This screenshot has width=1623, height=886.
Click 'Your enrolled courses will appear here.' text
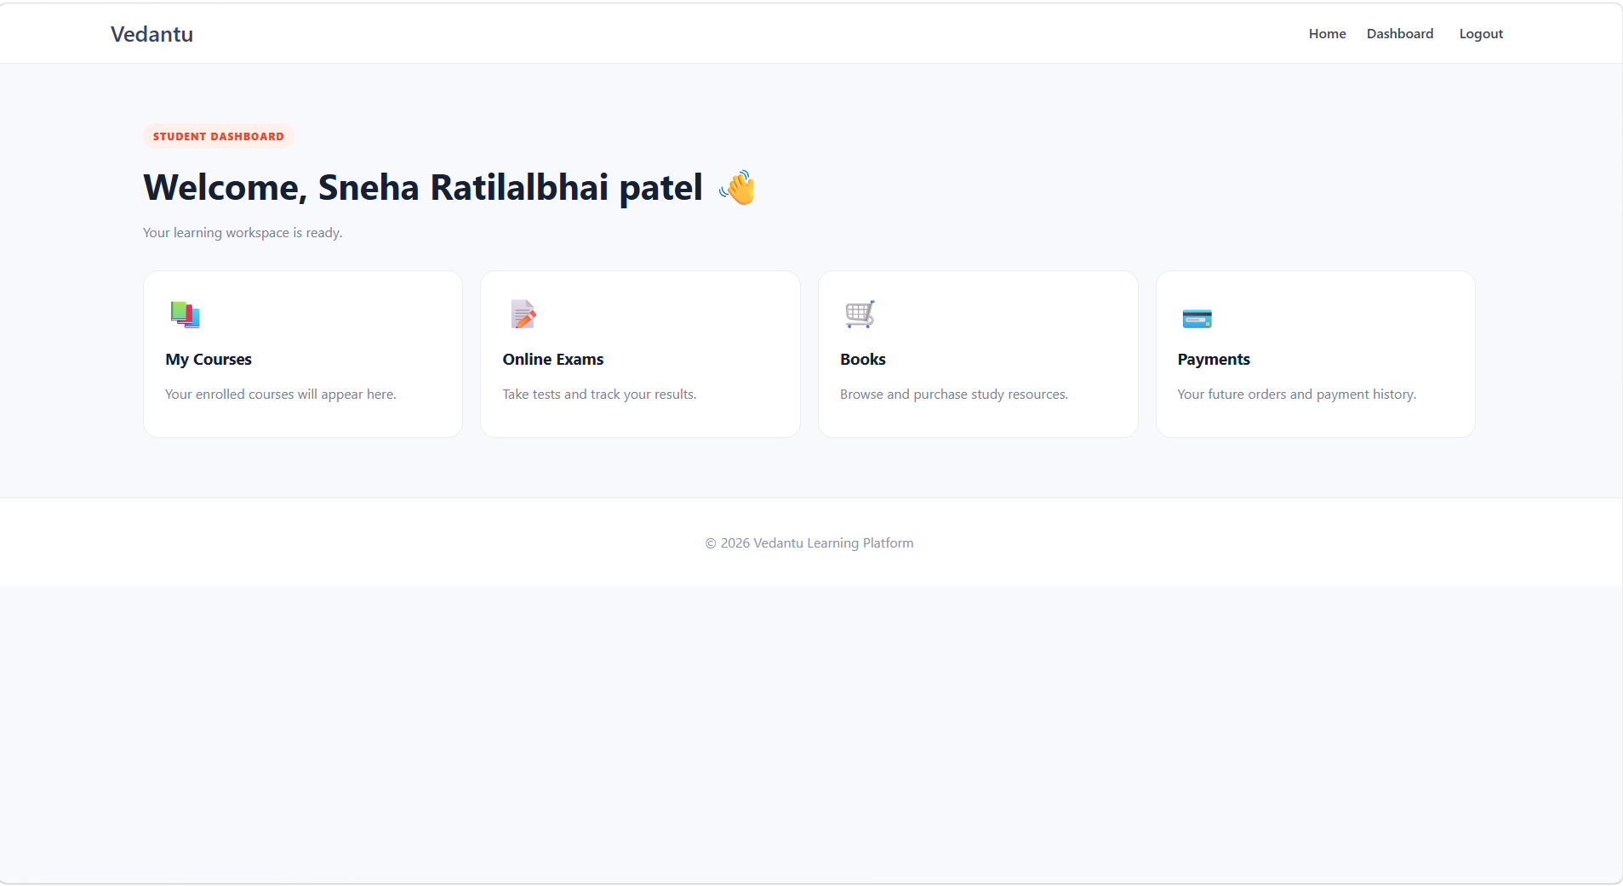click(x=281, y=395)
